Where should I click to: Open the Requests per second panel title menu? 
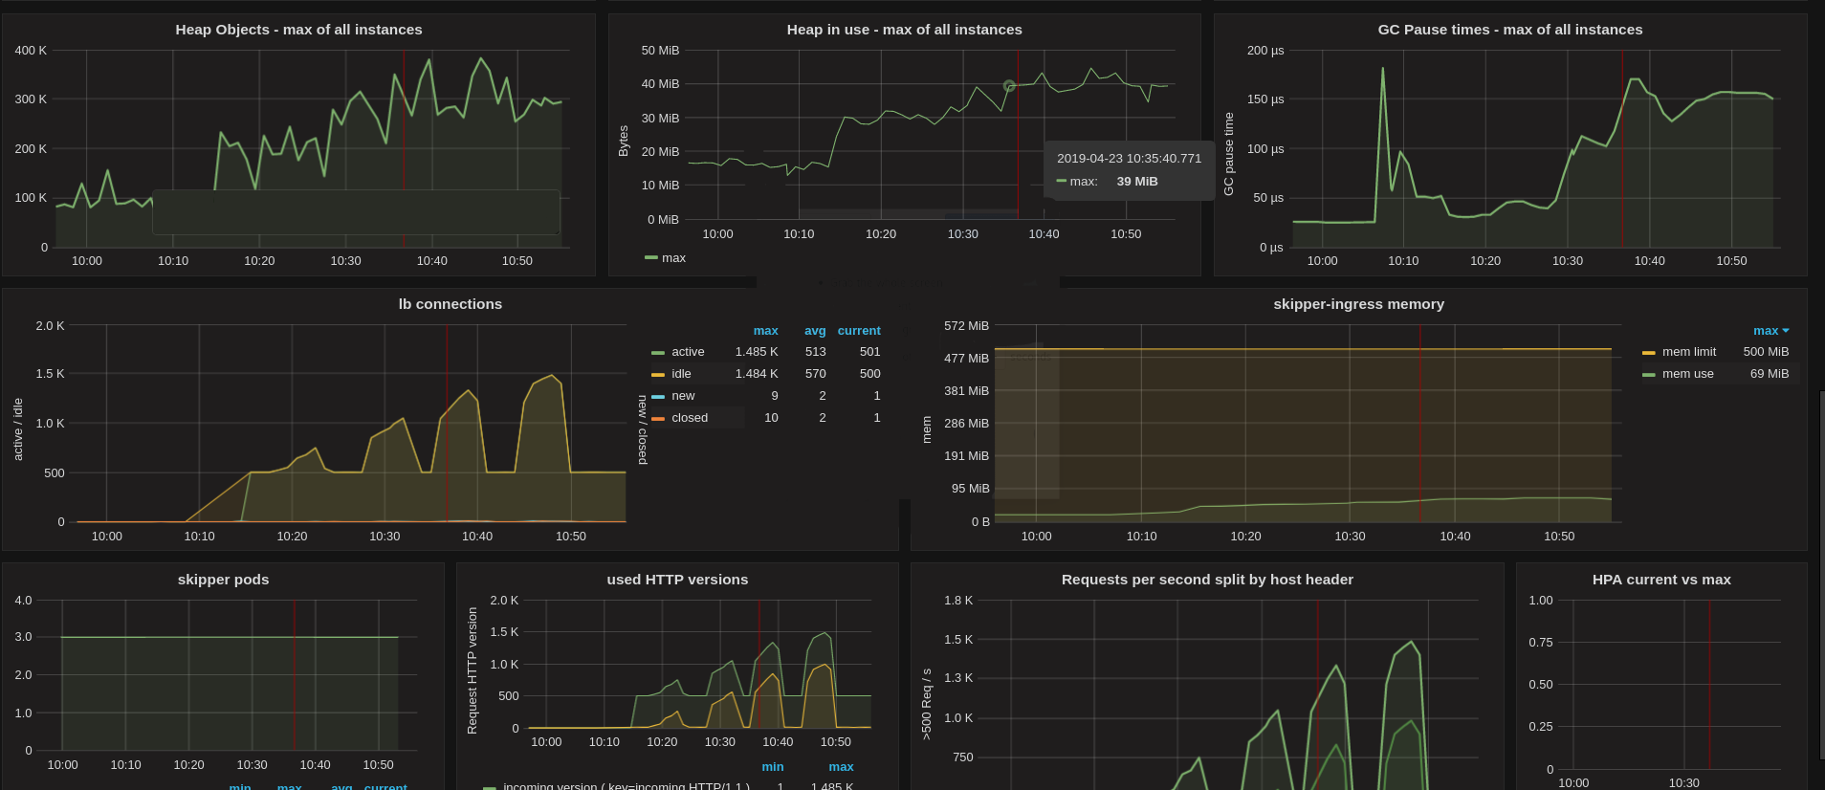click(1207, 580)
